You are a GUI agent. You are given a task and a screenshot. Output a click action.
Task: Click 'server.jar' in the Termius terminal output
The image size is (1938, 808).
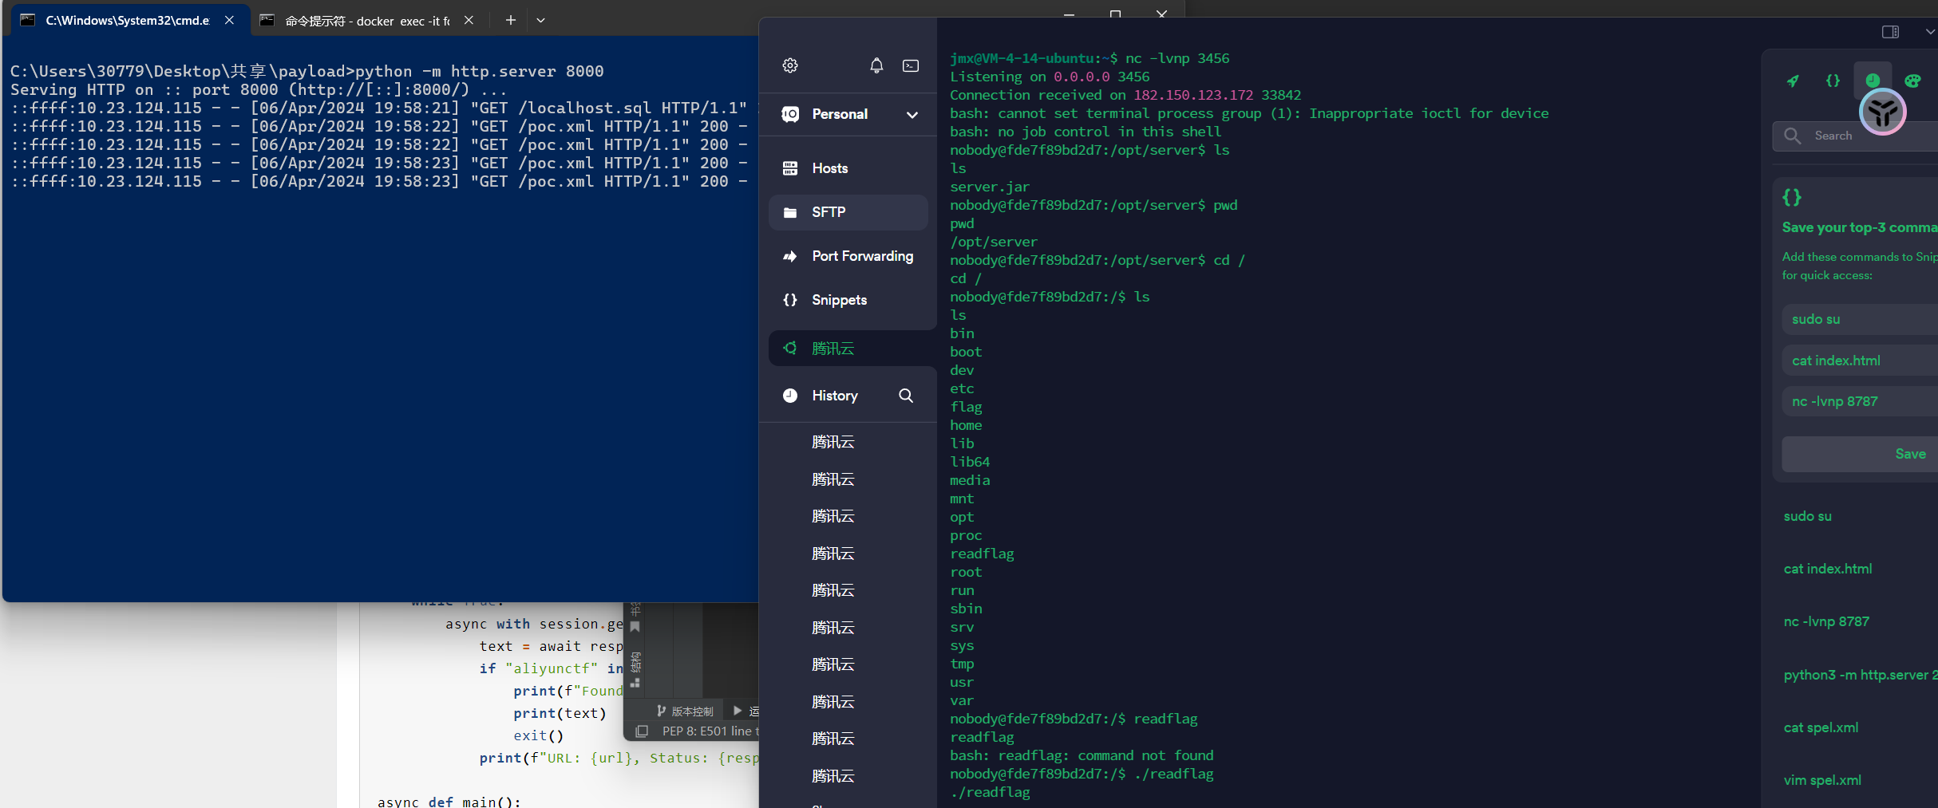(x=990, y=187)
